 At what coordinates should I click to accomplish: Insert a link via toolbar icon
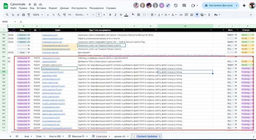[x=181, y=15]
